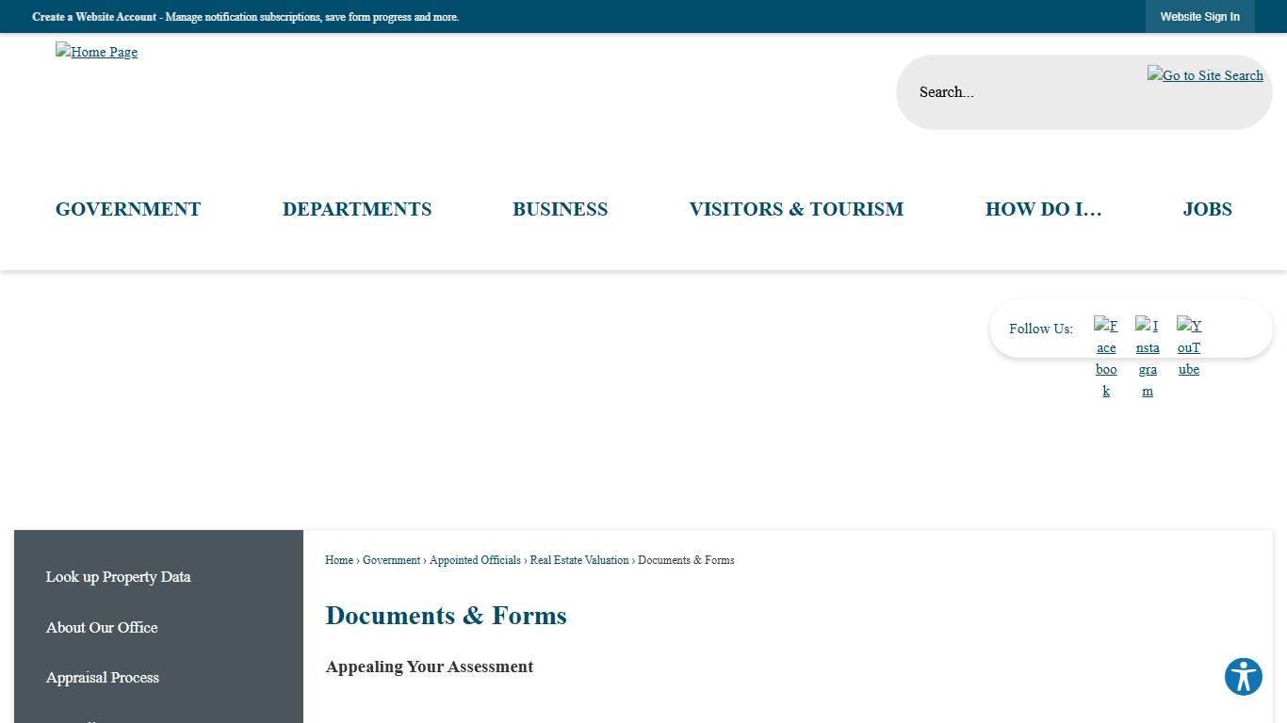
Task: Expand the VISITORS & TOURISM dropdown
Action: (x=796, y=209)
